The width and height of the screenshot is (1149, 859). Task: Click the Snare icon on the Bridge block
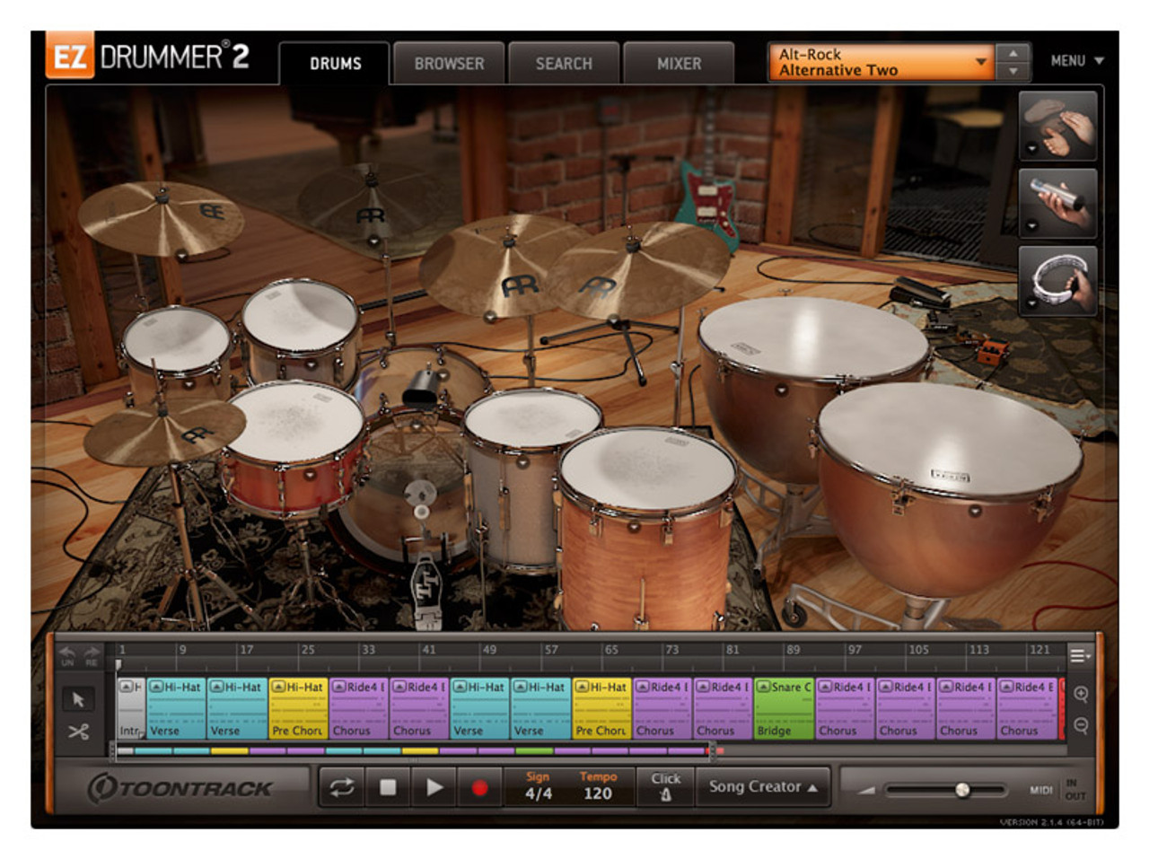pos(764,687)
